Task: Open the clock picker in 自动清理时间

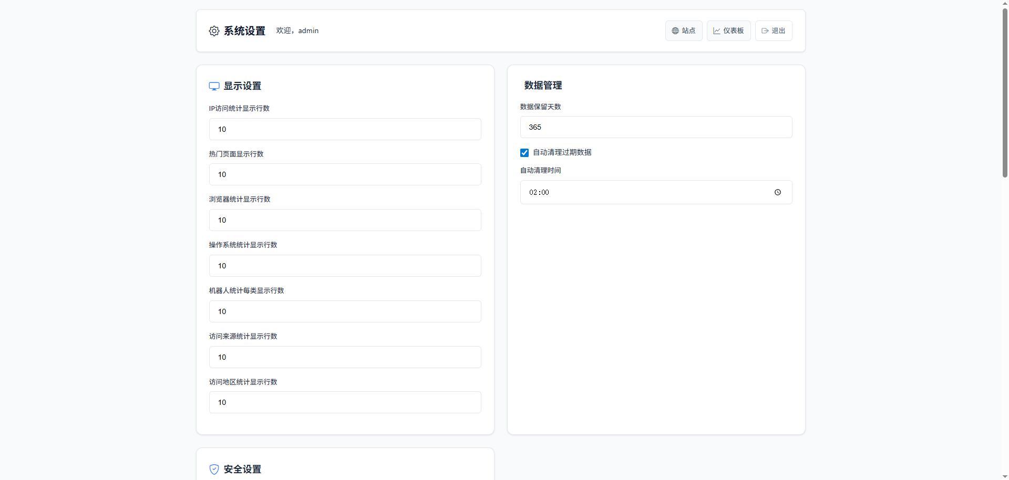Action: click(x=778, y=192)
